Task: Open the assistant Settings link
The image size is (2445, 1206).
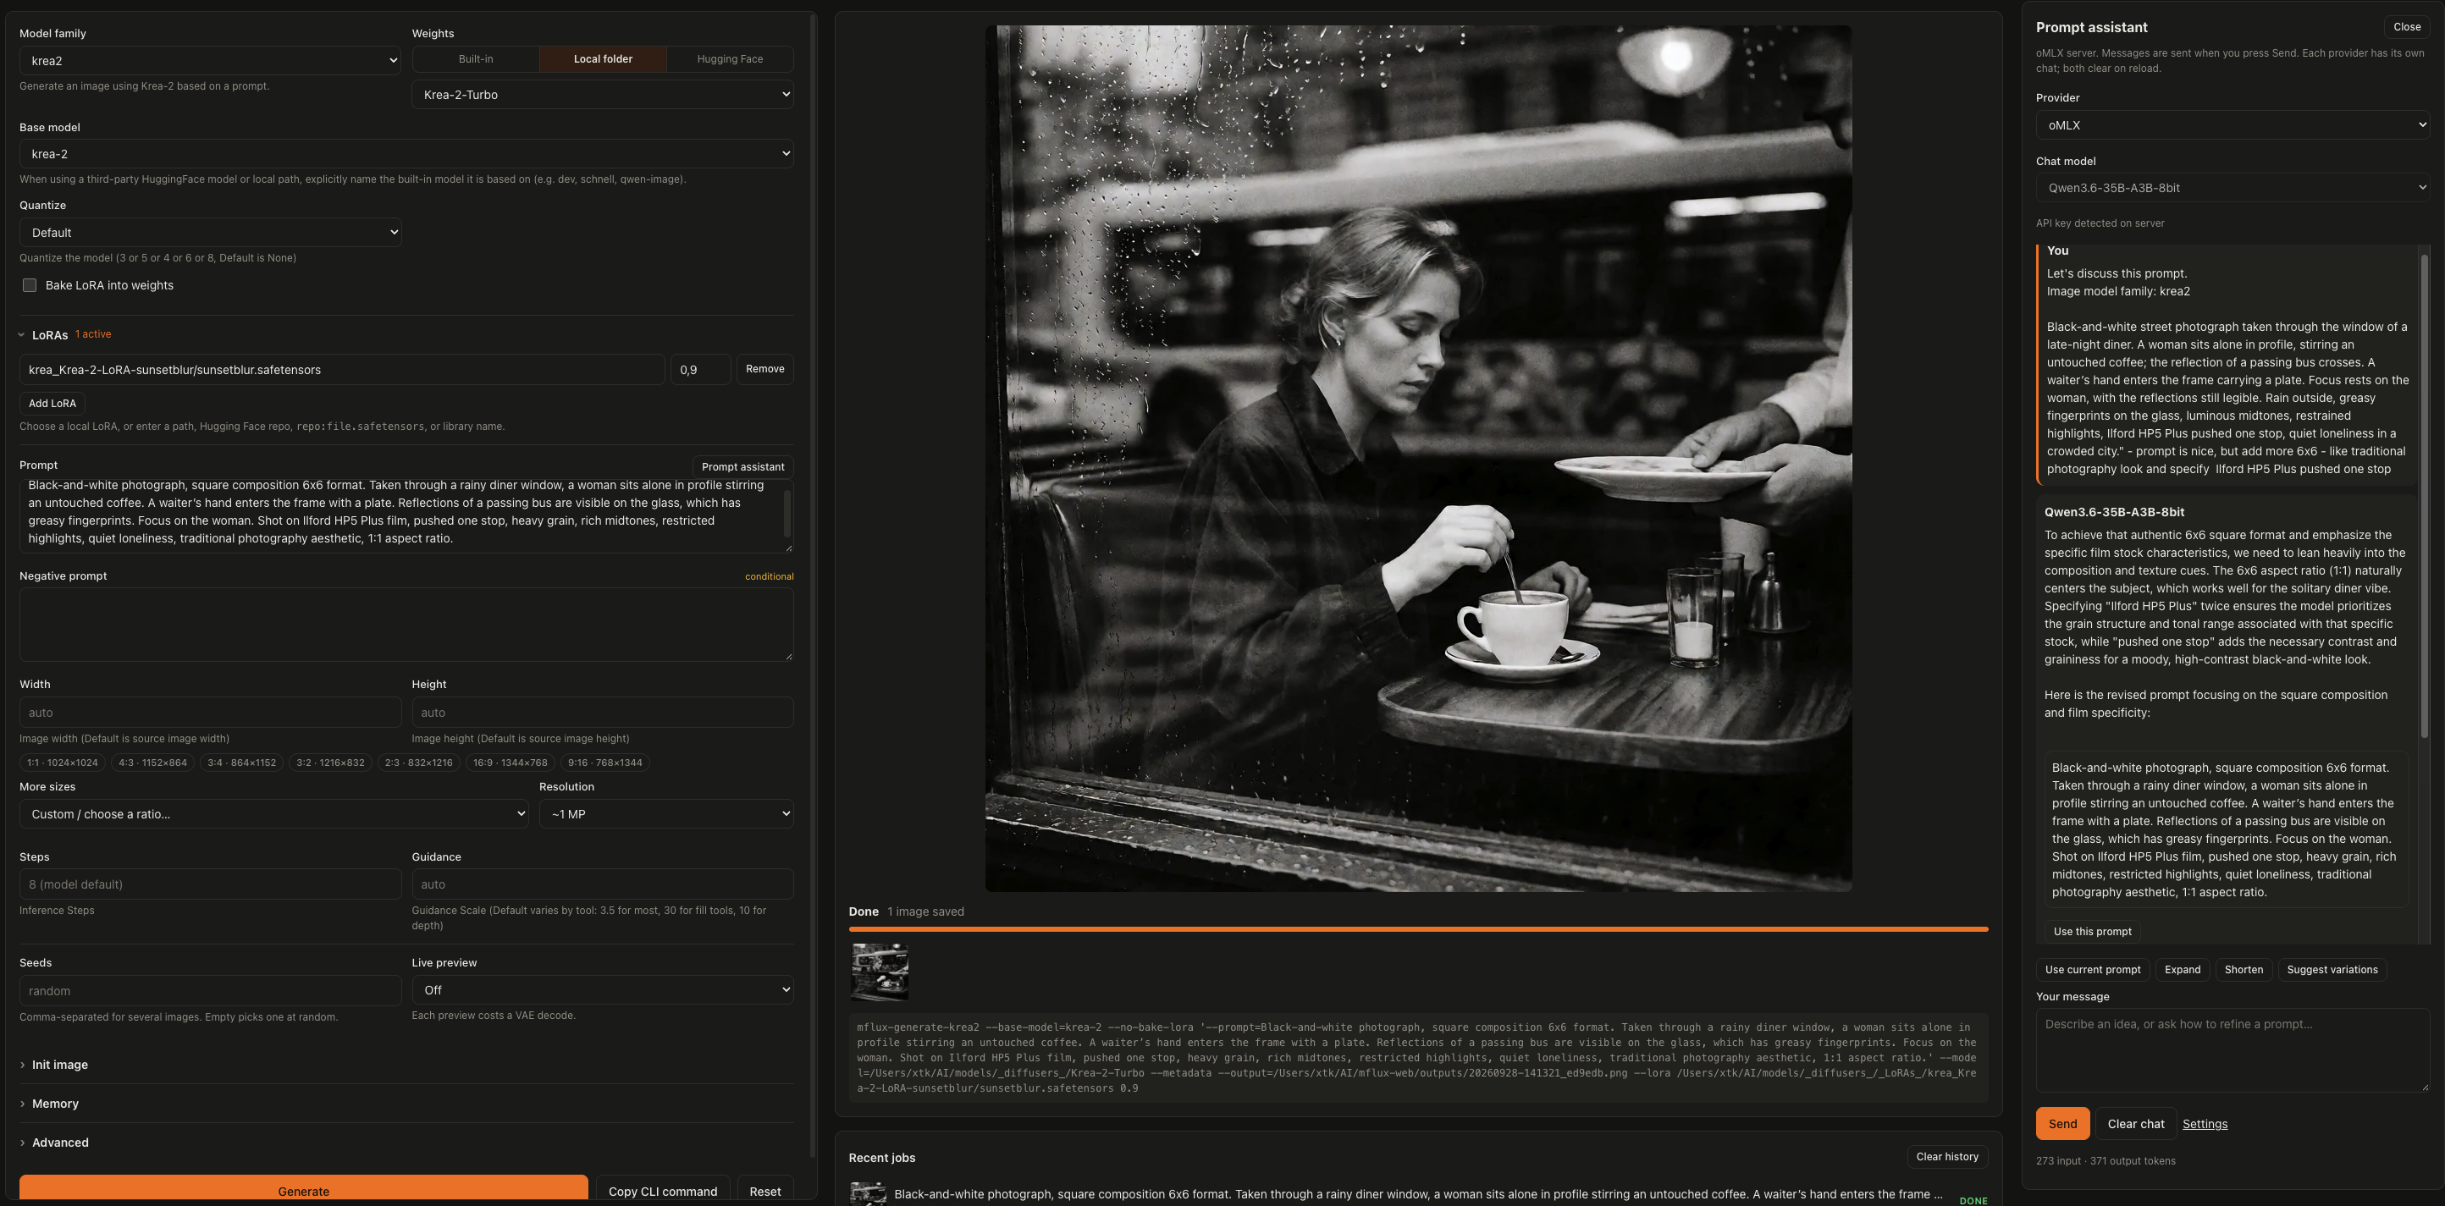Action: click(x=2204, y=1125)
